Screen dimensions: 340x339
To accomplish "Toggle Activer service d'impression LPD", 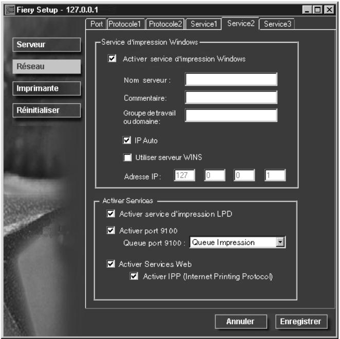I will pos(111,213).
